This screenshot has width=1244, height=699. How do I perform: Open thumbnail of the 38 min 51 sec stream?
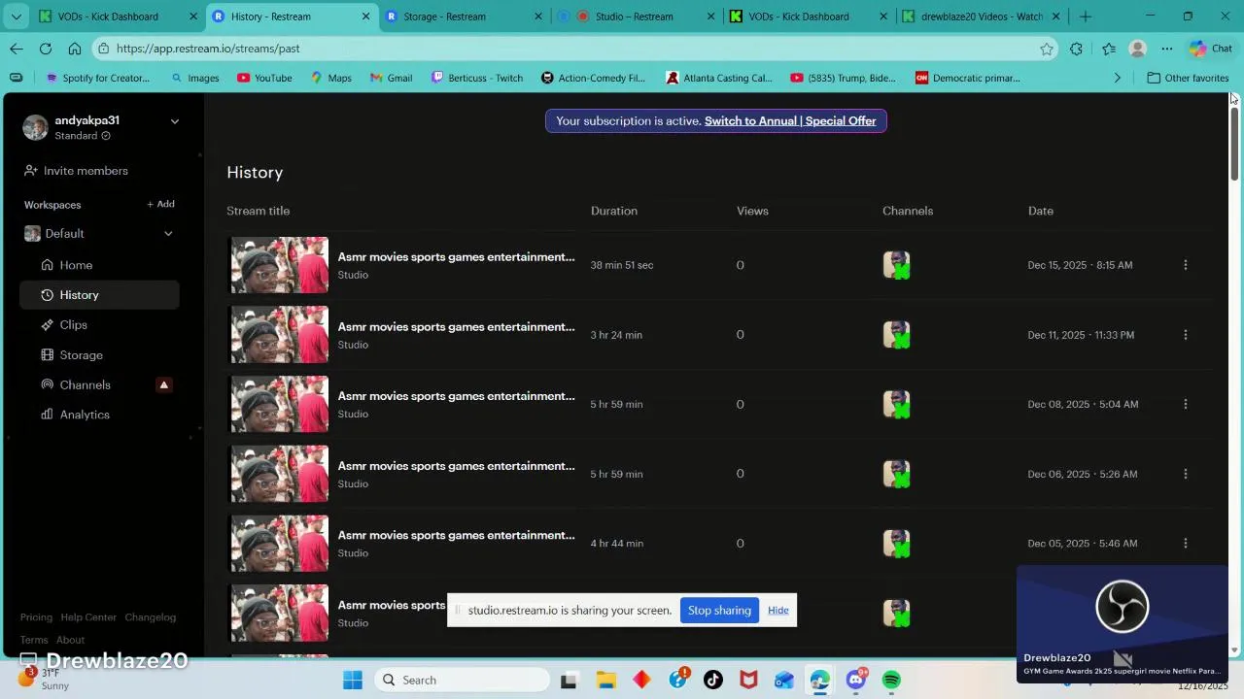(x=279, y=265)
